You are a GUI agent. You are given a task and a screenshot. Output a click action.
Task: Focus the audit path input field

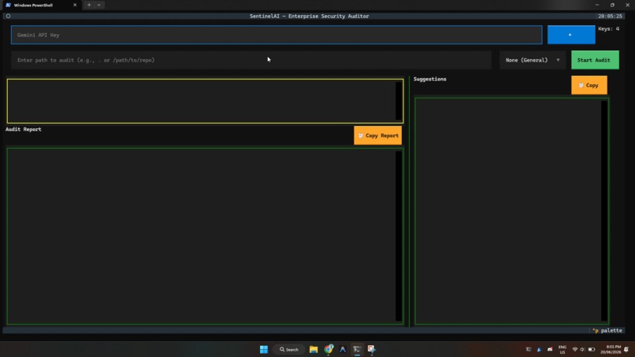click(251, 60)
